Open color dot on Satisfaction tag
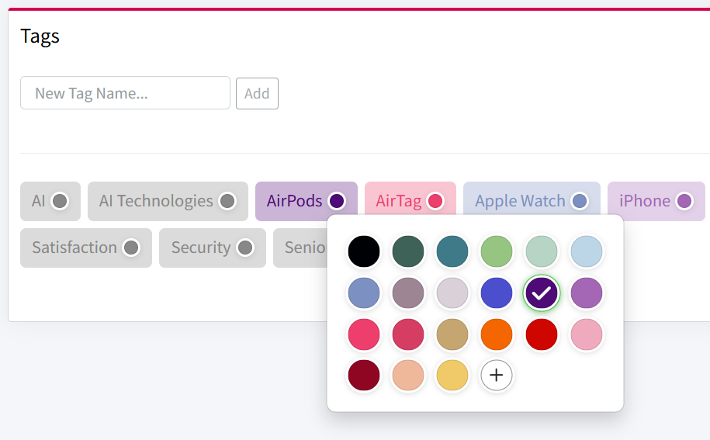Image resolution: width=710 pixels, height=440 pixels. (x=131, y=248)
